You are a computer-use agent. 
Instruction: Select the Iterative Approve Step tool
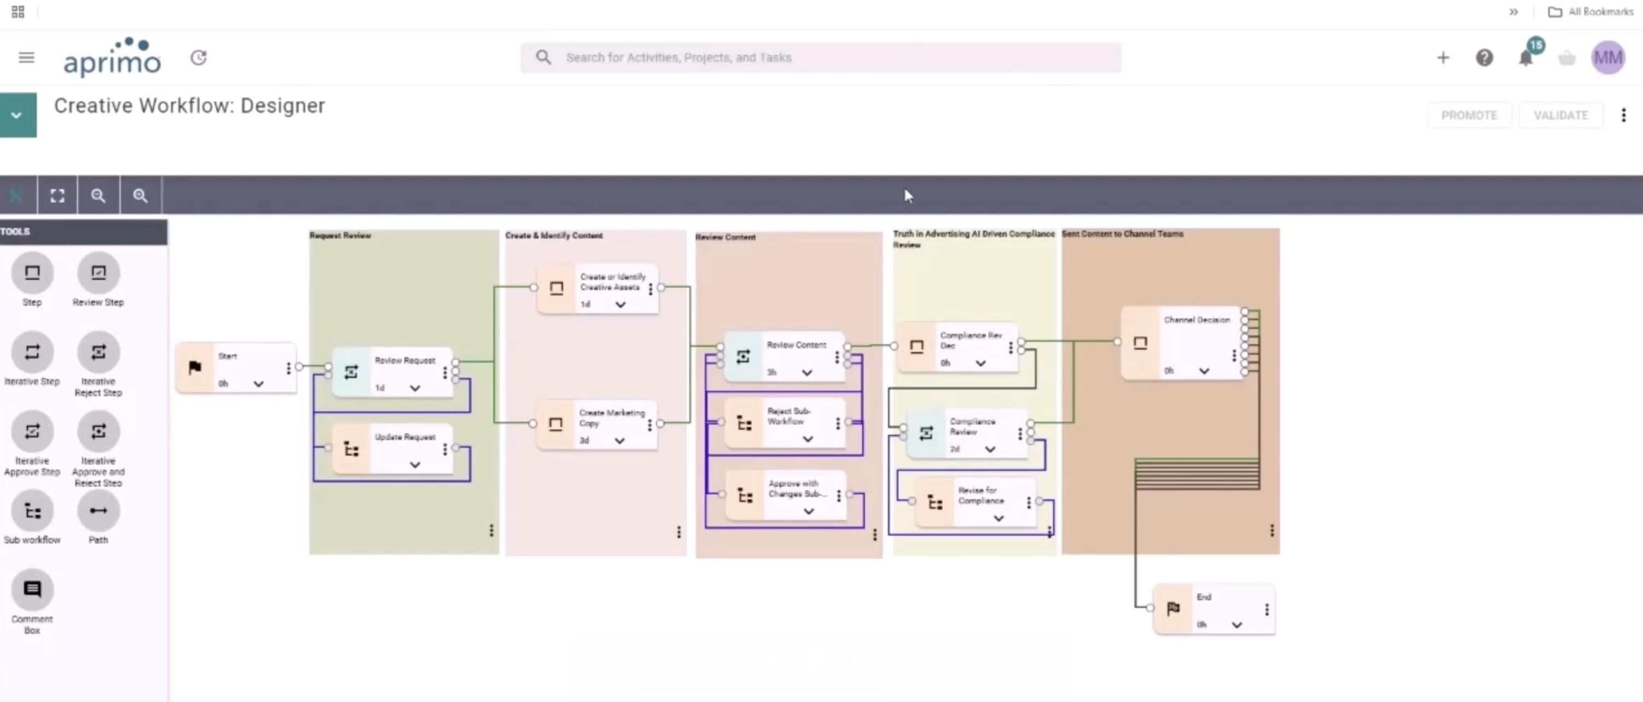click(32, 432)
